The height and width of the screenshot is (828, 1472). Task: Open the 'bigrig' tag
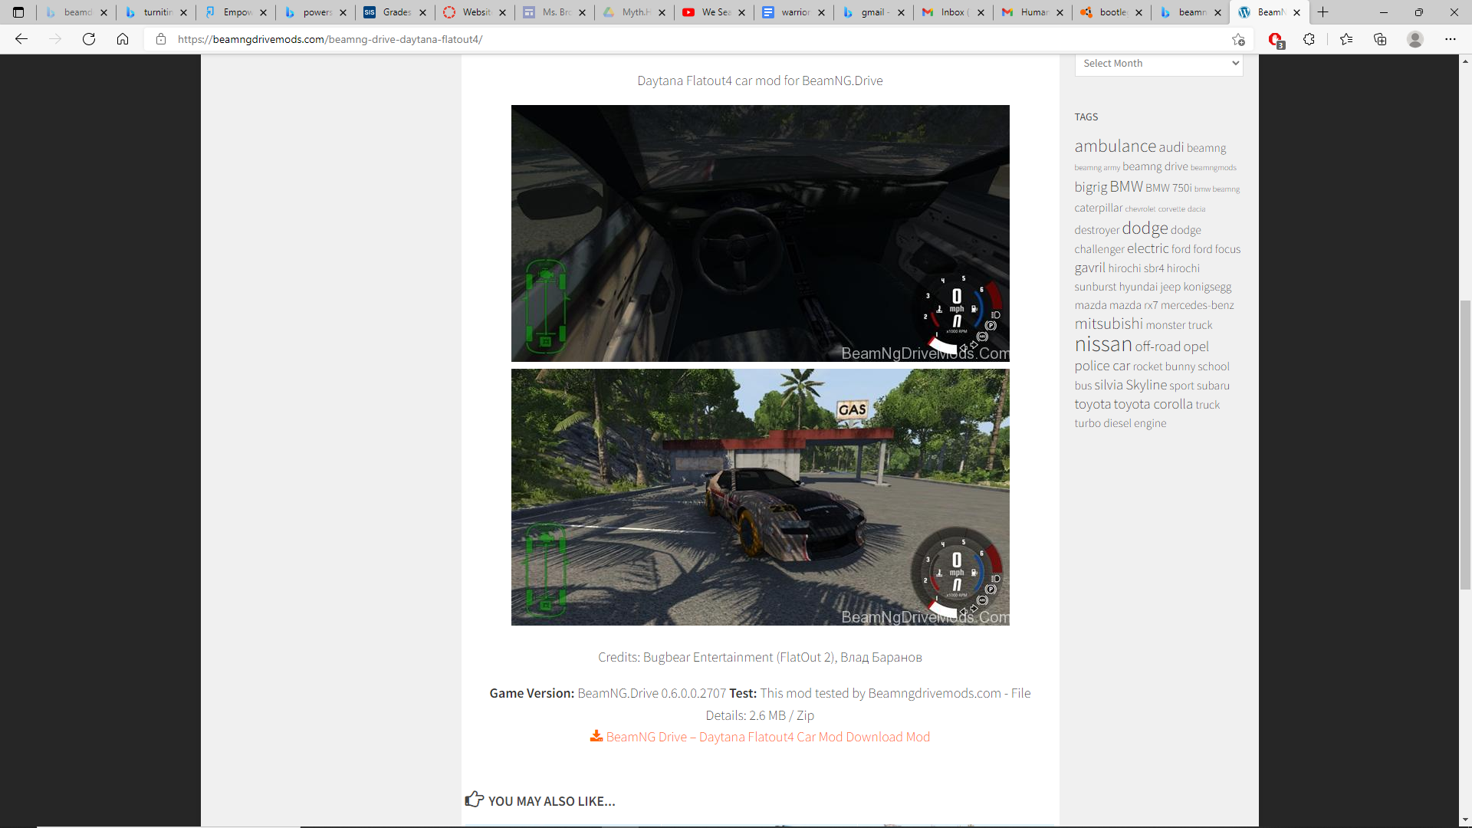1091,187
